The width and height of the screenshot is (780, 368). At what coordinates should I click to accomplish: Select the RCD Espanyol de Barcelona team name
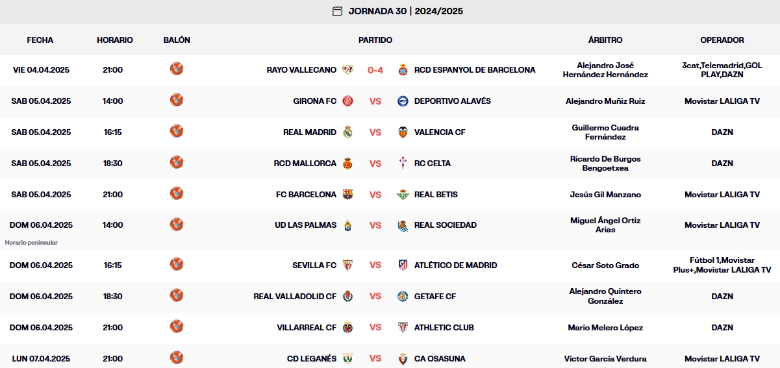tap(475, 70)
